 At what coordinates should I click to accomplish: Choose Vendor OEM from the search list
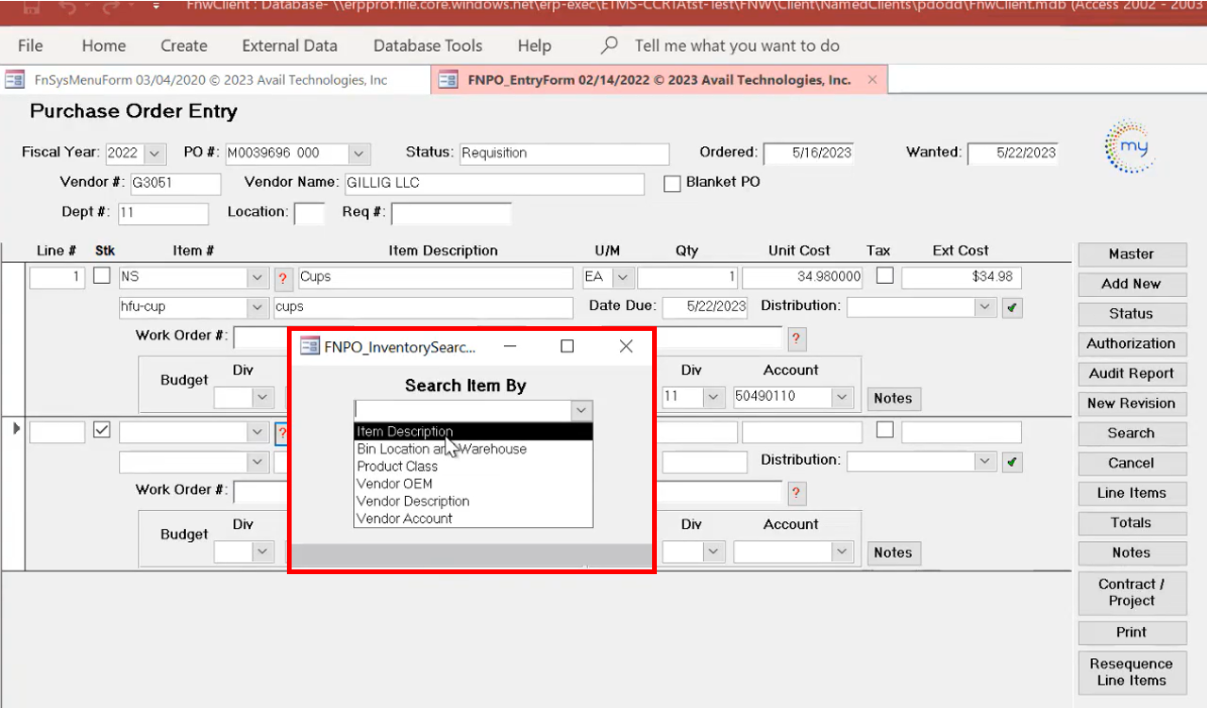pos(394,484)
